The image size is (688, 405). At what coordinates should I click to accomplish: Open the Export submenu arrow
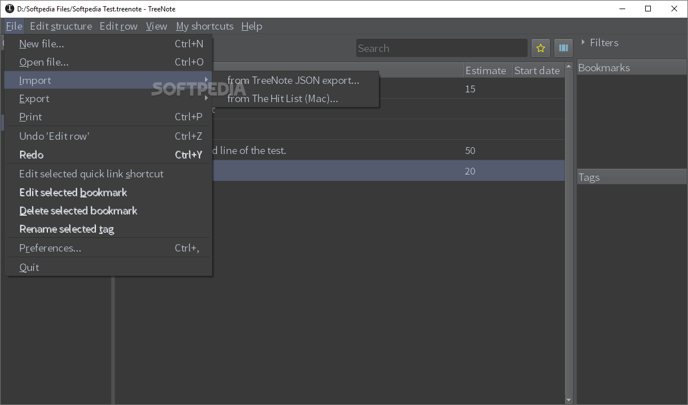(206, 98)
